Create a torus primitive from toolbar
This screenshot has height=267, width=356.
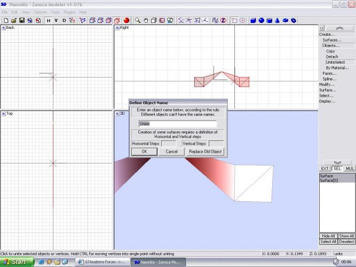pyautogui.click(x=285, y=20)
